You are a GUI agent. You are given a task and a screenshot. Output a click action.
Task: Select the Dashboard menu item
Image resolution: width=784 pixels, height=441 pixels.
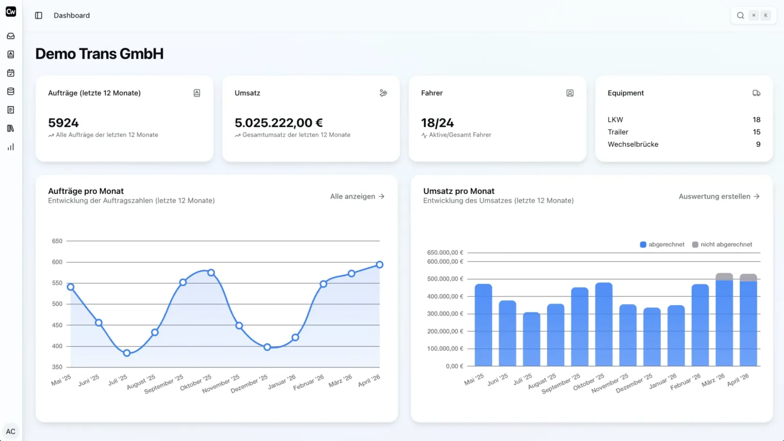pyautogui.click(x=71, y=15)
